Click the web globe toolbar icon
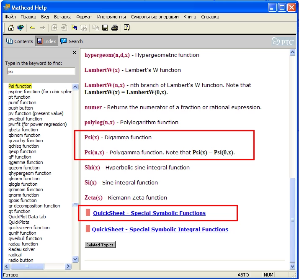The height and width of the screenshot is (279, 299). [x=21, y=28]
